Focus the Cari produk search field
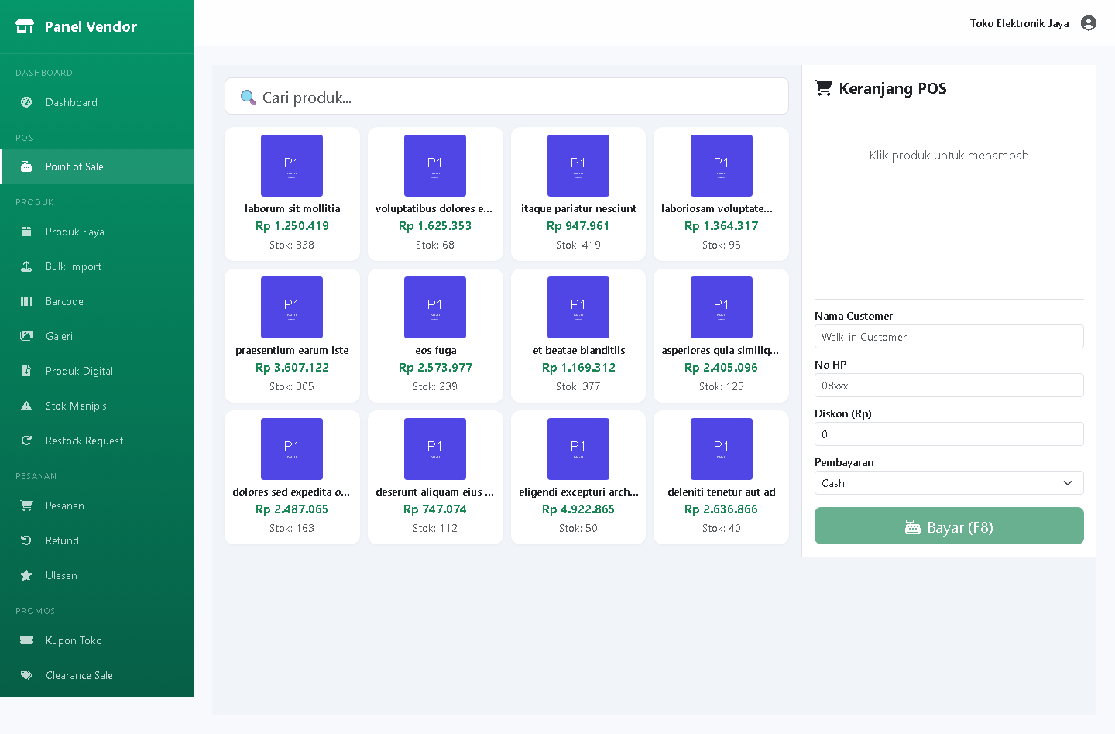 pyautogui.click(x=506, y=96)
